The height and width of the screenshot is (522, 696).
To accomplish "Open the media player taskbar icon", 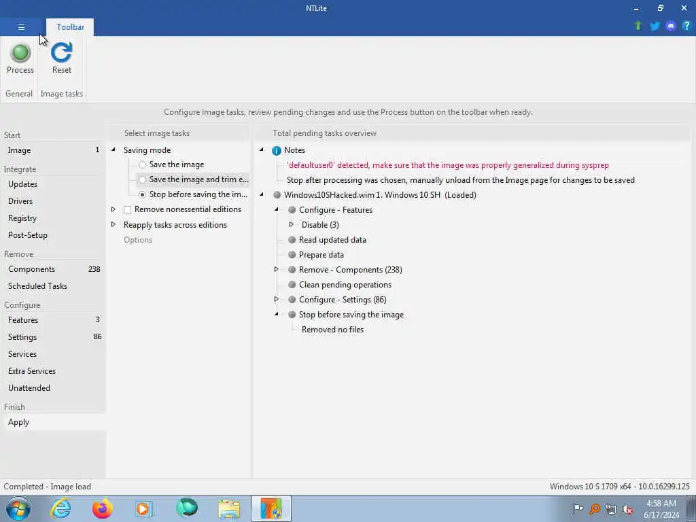I will pyautogui.click(x=144, y=508).
